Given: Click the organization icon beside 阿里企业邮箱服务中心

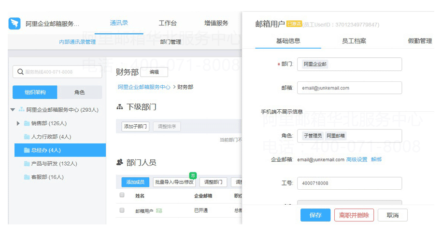Looking at the screenshot, I should click(x=21, y=109).
